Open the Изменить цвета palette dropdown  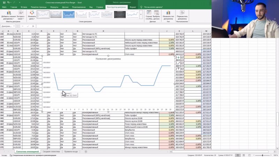point(32,15)
